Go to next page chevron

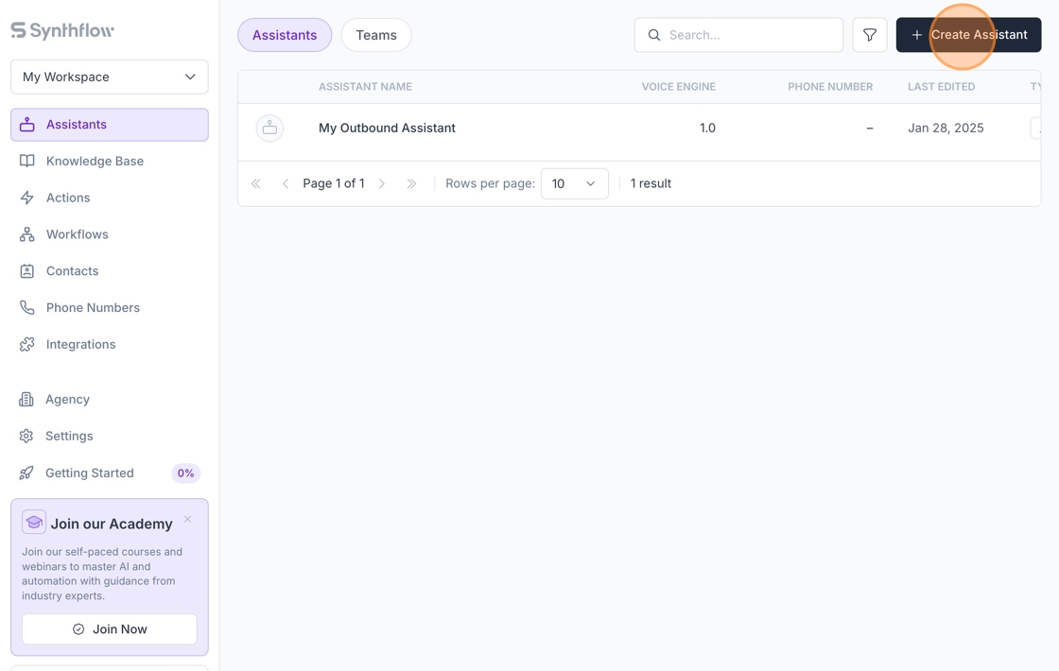point(382,183)
